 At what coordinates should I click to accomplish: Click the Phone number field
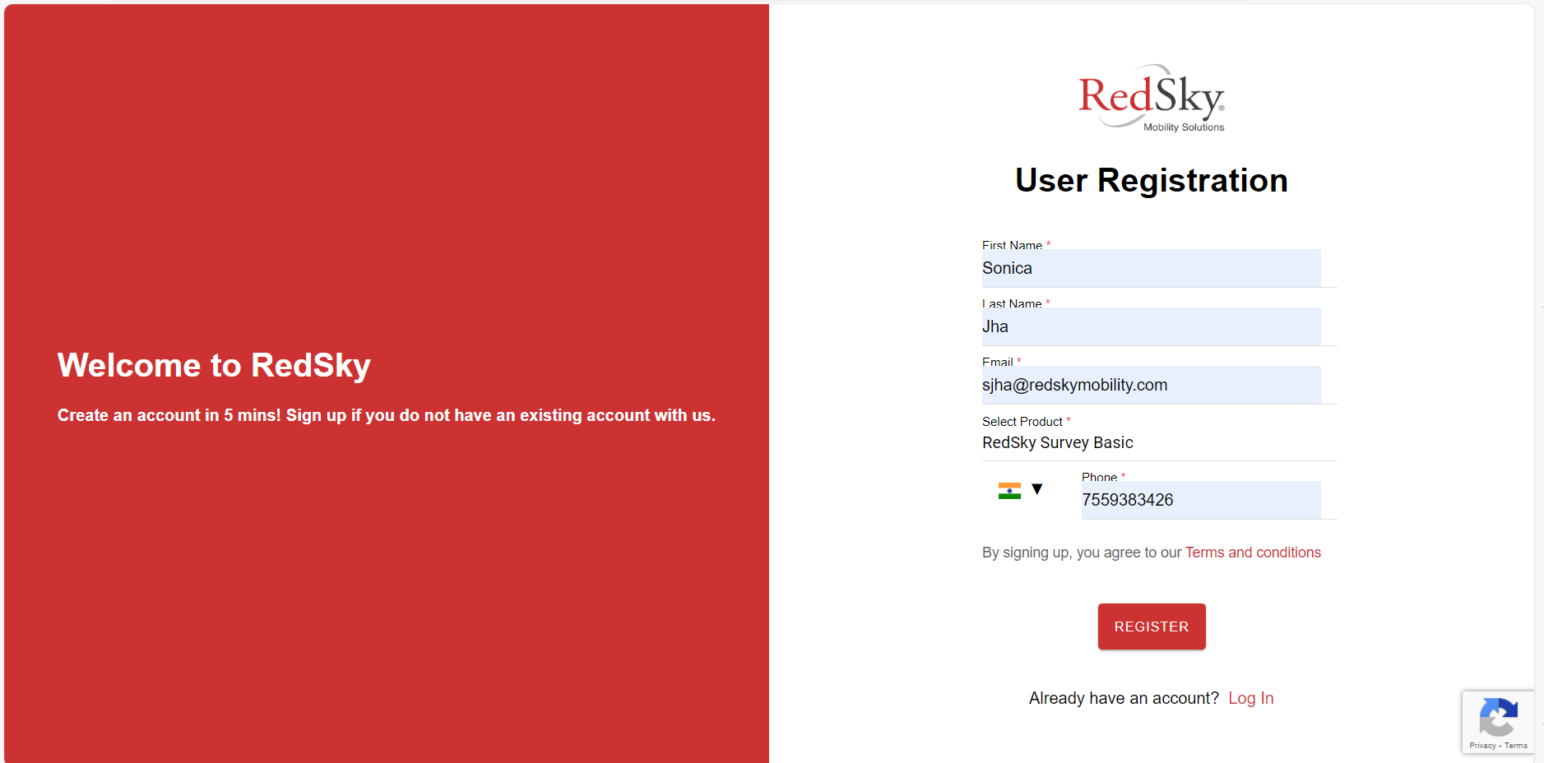coord(1201,500)
